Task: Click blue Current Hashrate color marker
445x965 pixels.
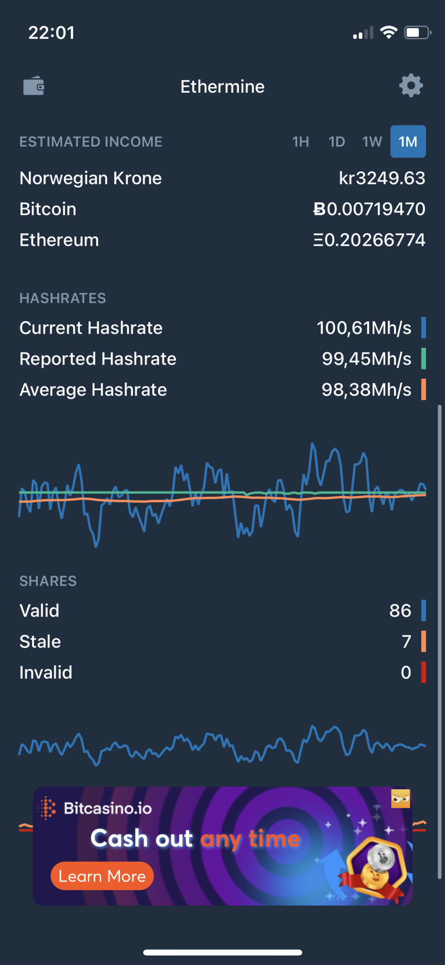Action: [x=424, y=327]
